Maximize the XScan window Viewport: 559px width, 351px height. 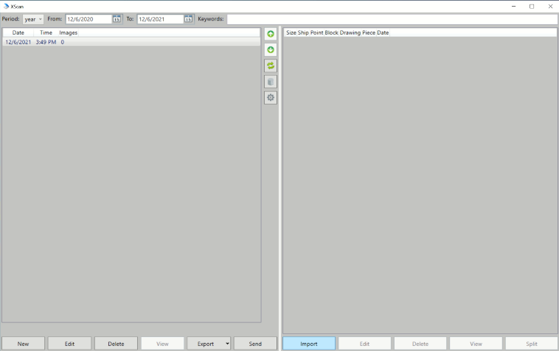coord(532,6)
